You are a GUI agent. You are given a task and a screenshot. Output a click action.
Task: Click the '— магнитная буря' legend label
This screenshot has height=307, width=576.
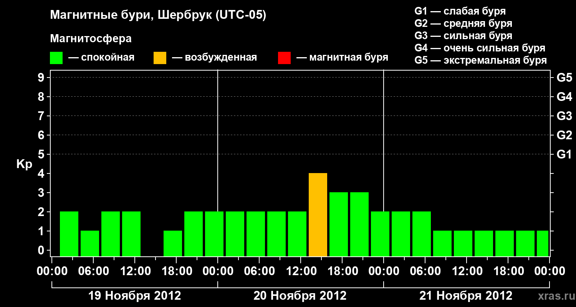point(343,58)
